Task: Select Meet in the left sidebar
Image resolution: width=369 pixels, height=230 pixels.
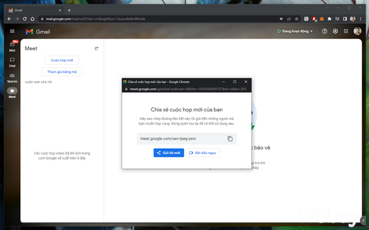Action: (x=12, y=93)
